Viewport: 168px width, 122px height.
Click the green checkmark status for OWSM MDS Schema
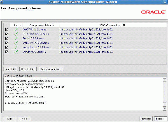point(16,52)
